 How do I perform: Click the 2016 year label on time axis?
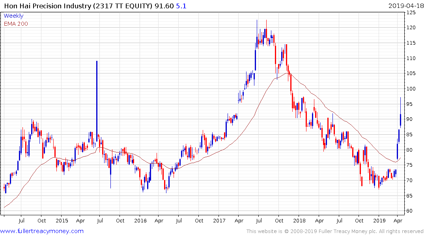tap(140, 220)
